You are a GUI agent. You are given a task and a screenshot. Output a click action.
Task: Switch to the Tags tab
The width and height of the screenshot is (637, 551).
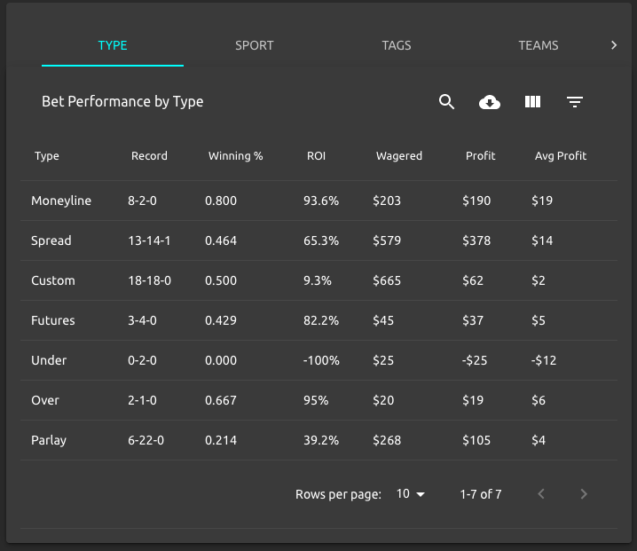tap(397, 45)
